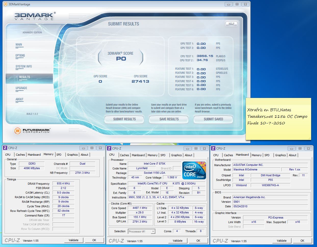Image resolution: width=317 pixels, height=247 pixels.
Task: Open About tab in right CPU-Z window
Action: tap(293, 155)
